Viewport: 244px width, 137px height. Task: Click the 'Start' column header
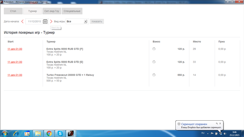click(x=10, y=42)
